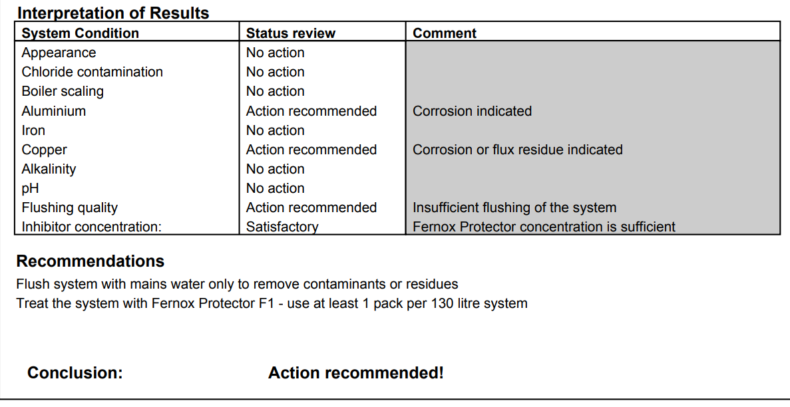Select the 'System Condition' column header
790x407 pixels.
click(x=80, y=33)
